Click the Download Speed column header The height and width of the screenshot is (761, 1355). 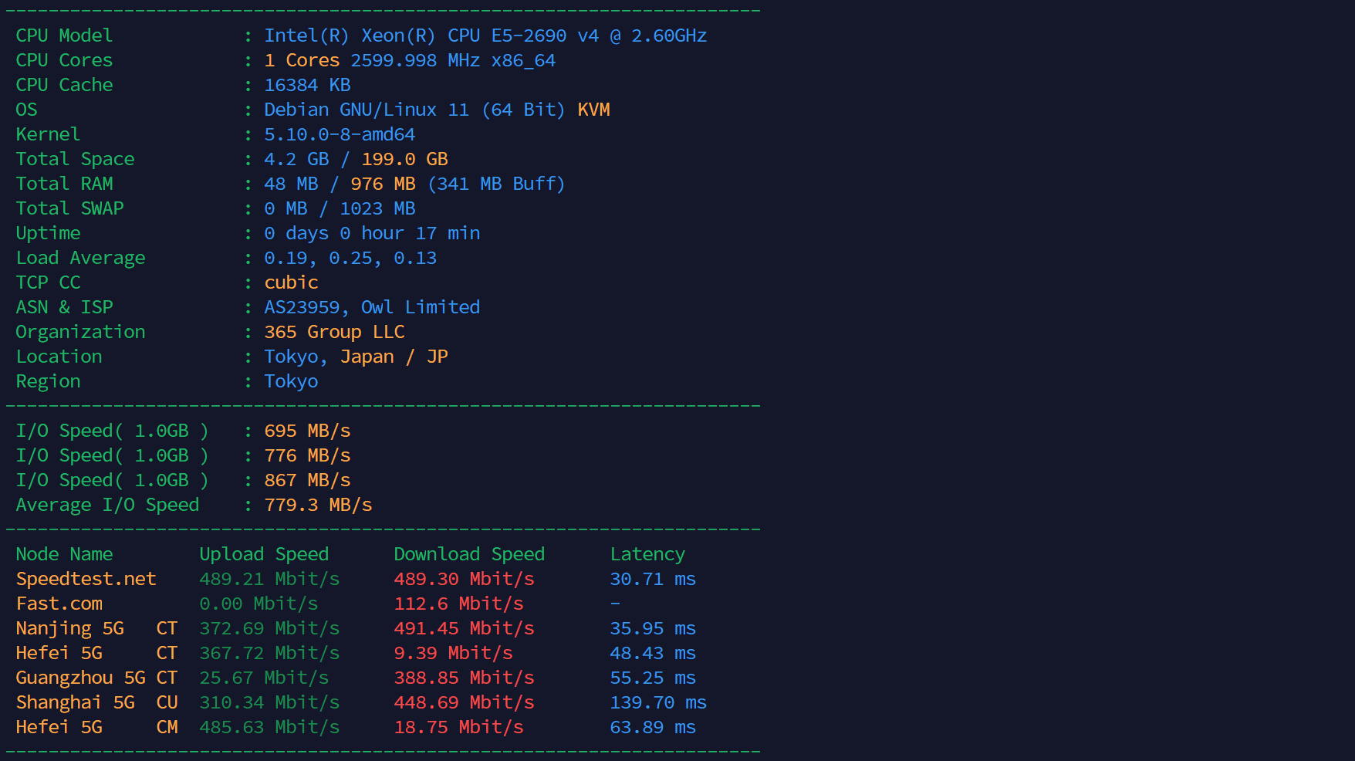pyautogui.click(x=469, y=554)
